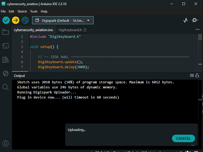Viewport: 203px width, 152px height.
Task: Open the Serial Monitor
Action: pos(195,20)
